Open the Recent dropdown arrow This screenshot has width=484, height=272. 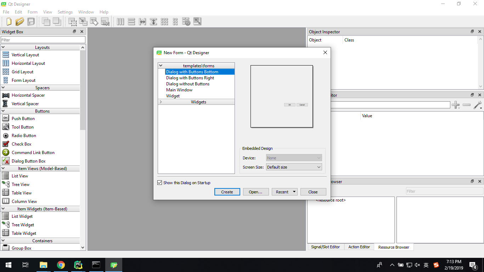point(294,192)
